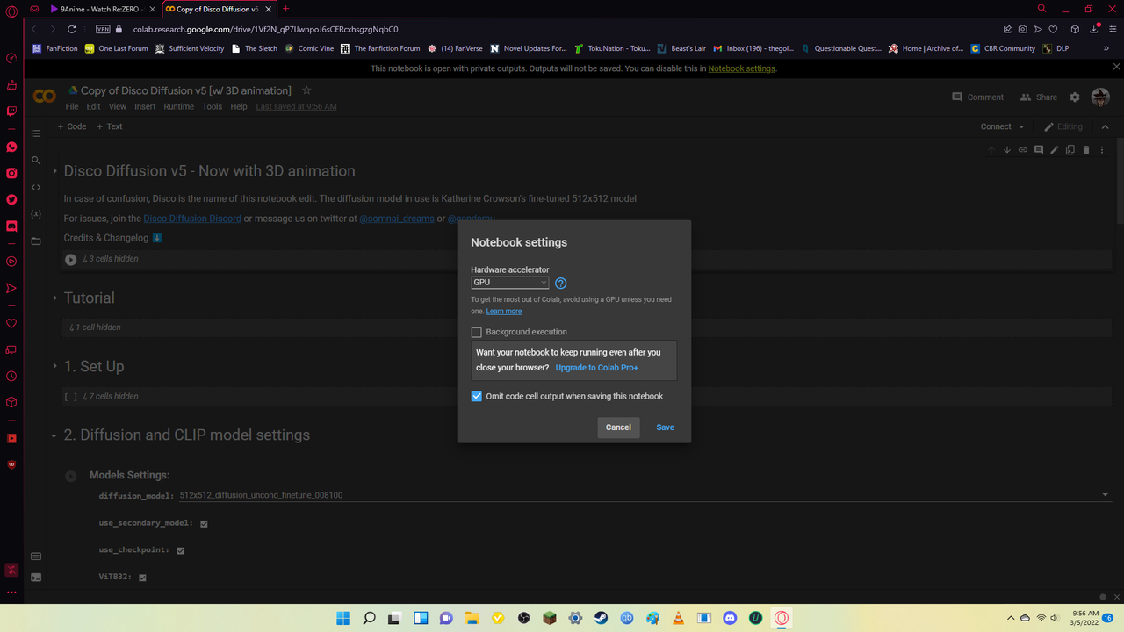The image size is (1124, 632).
Task: Open GX Control speedometer icon in sidebar
Action: [x=11, y=59]
